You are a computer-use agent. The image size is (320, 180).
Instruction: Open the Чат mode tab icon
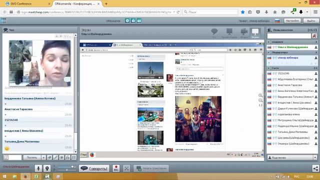[214, 33]
